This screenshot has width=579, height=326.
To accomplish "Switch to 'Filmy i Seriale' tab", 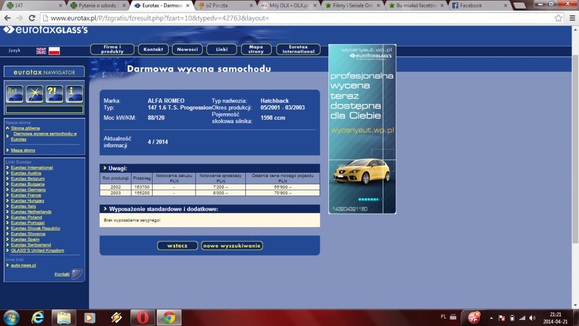I will coord(352,5).
